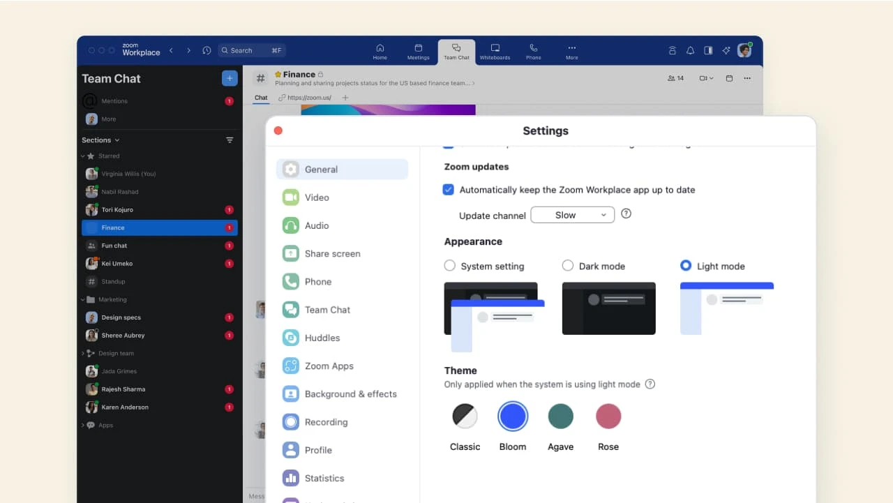Open the sections filter icon
The width and height of the screenshot is (893, 503).
click(x=230, y=140)
